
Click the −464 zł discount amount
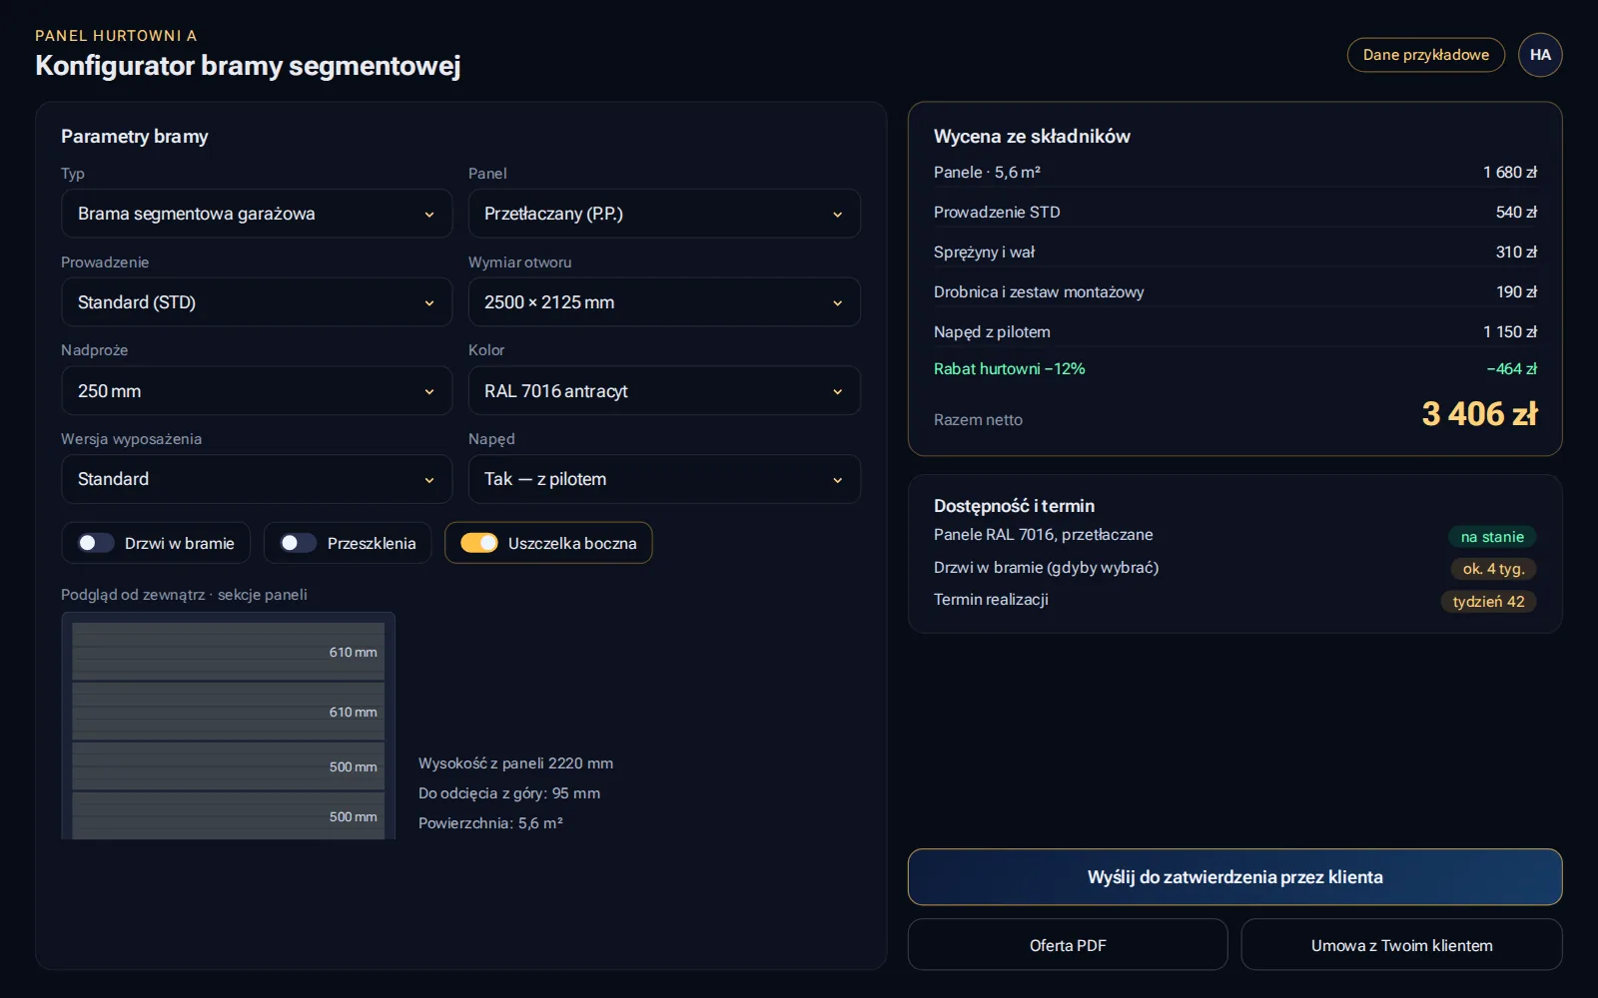click(x=1511, y=369)
